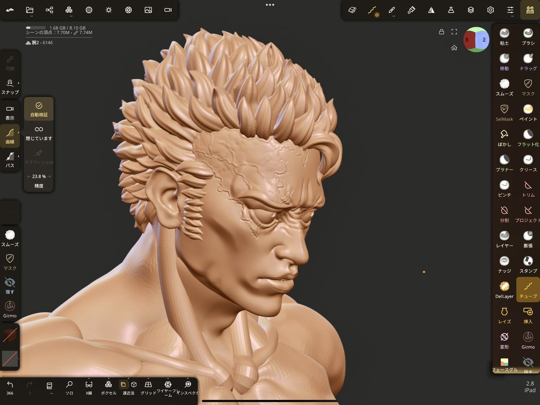Select the 粘土 (Clay) brush tool
The width and height of the screenshot is (540, 405).
504,37
